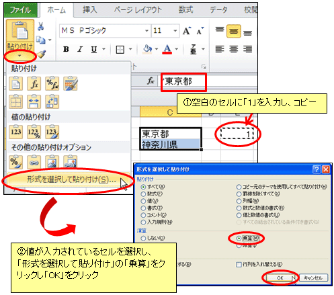This screenshot has width=334, height=295.
Task: Choose the No Borders paste icon
Action: (x=15, y=101)
